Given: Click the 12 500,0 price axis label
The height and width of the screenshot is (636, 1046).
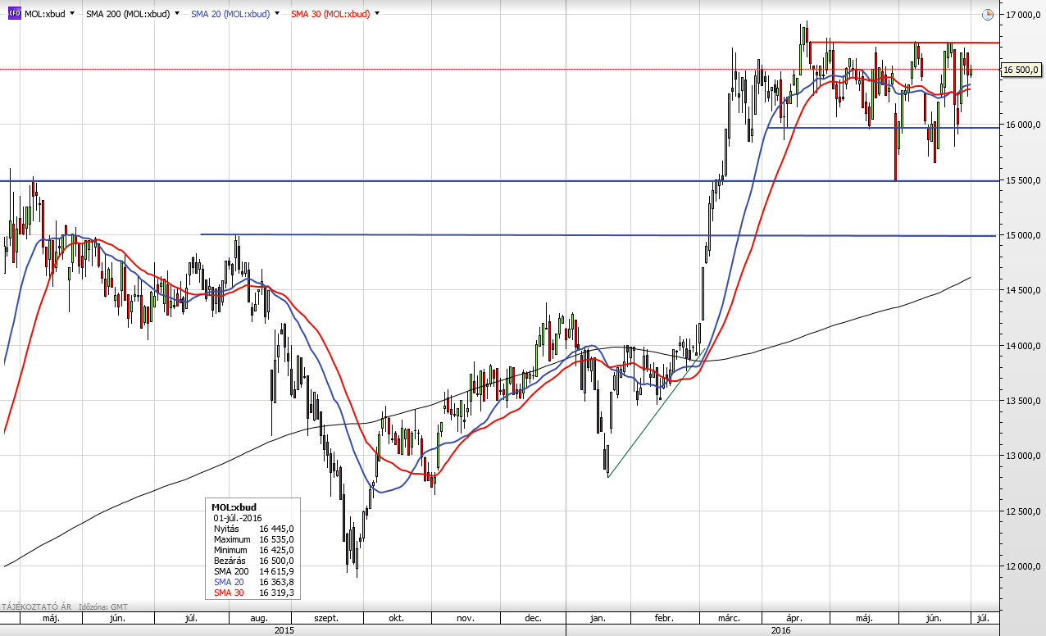Looking at the screenshot, I should click(1022, 511).
